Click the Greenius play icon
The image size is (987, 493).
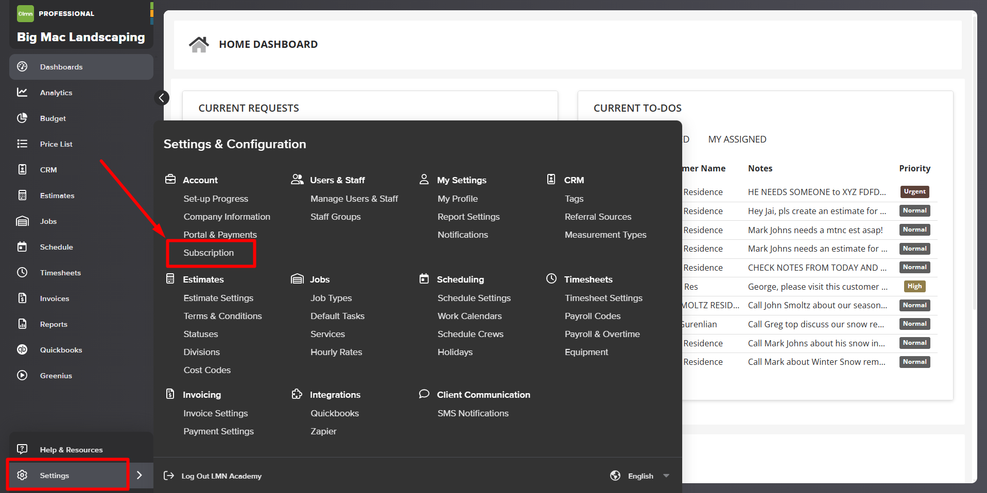(x=22, y=375)
